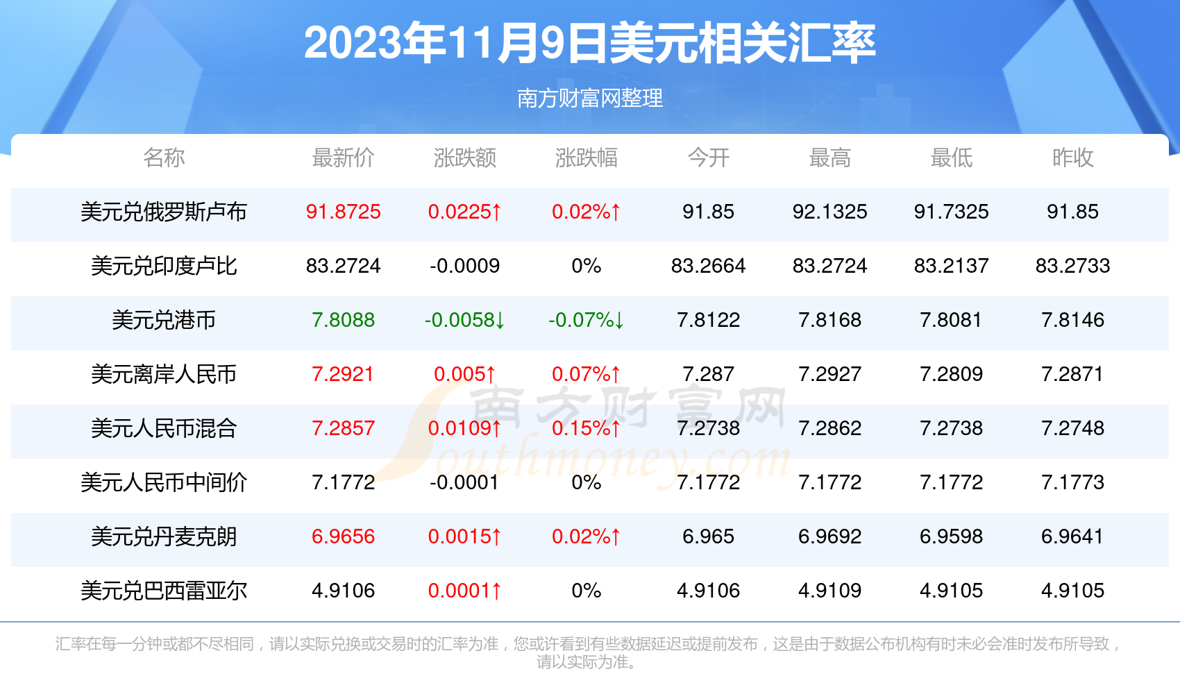Click rupee previous close 83.2733
This screenshot has width=1180, height=694.
[x=1073, y=266]
